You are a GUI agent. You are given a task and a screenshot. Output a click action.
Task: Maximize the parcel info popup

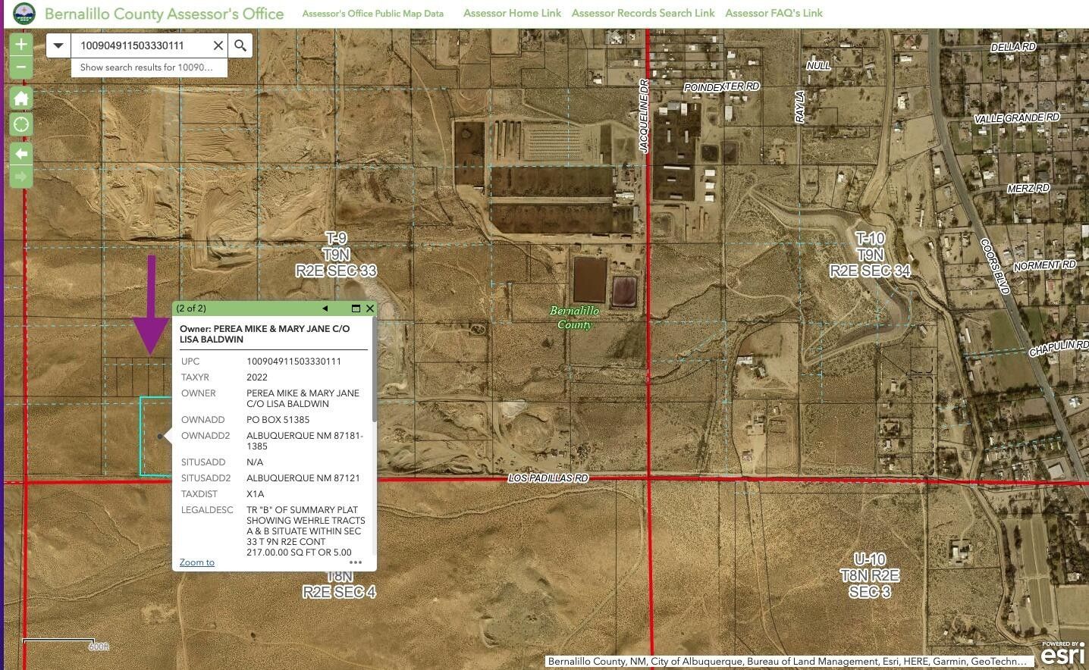pos(355,308)
